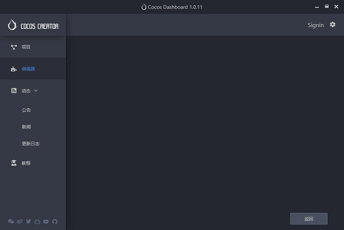Open the GitHub icon link
The width and height of the screenshot is (344, 230).
[x=55, y=222]
